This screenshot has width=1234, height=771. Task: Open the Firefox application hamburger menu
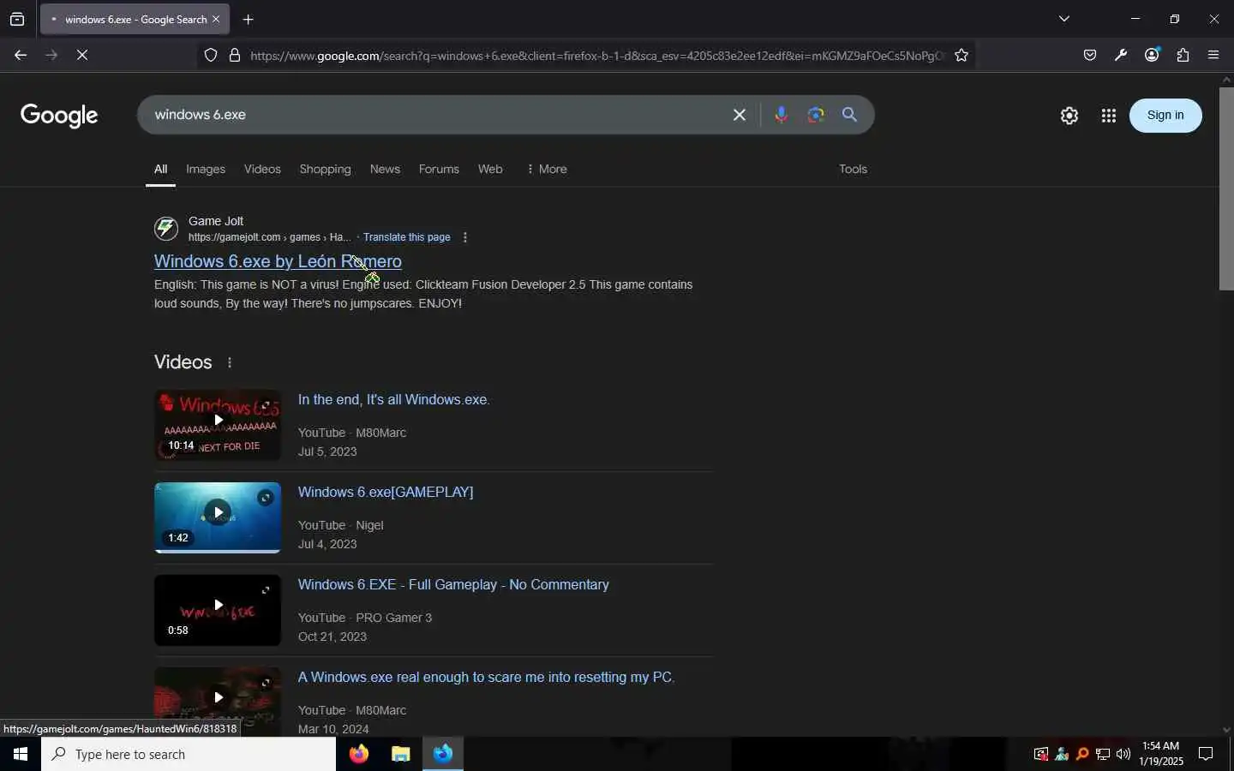[1214, 56]
